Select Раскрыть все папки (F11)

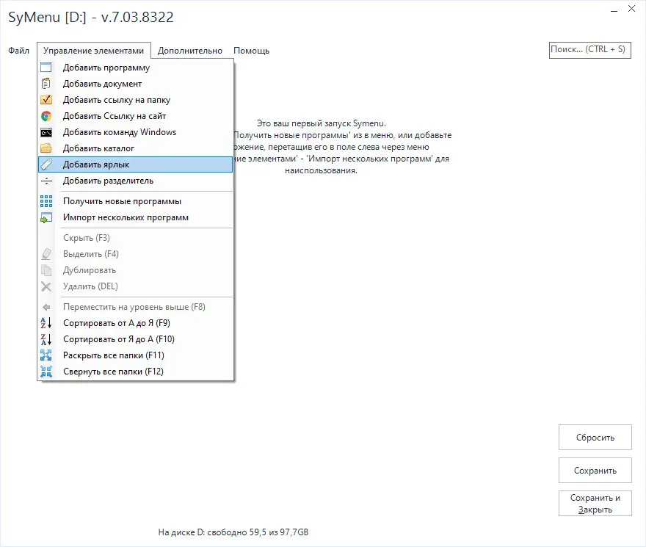[136, 355]
